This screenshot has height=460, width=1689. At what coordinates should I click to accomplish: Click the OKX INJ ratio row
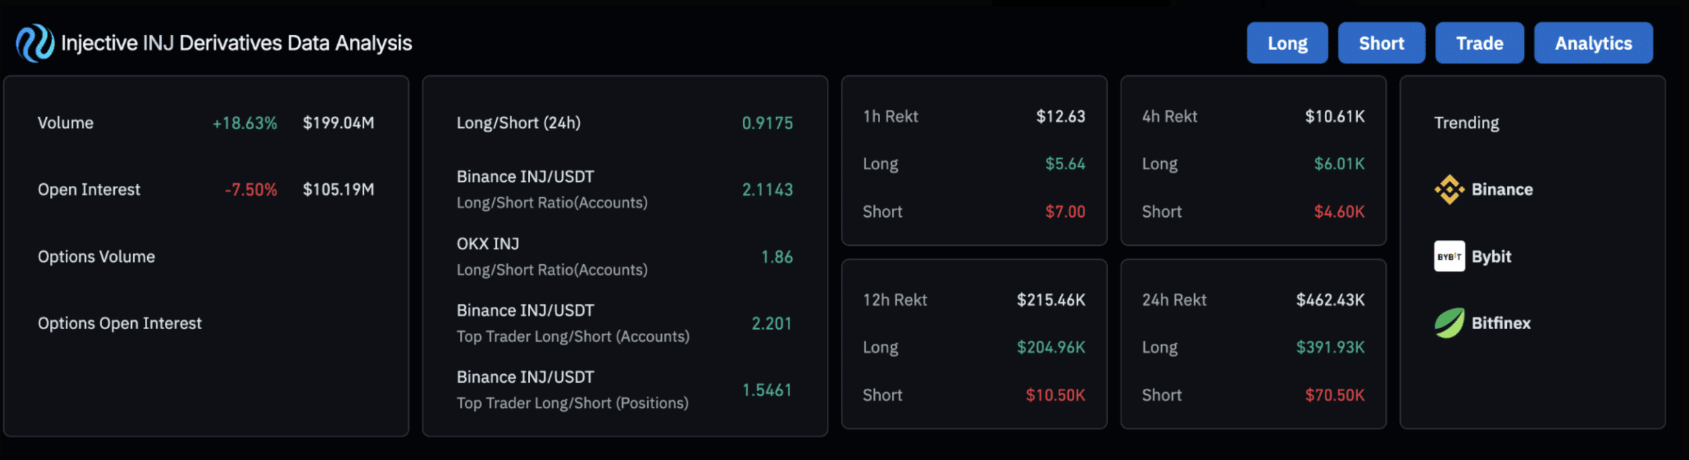click(x=623, y=256)
